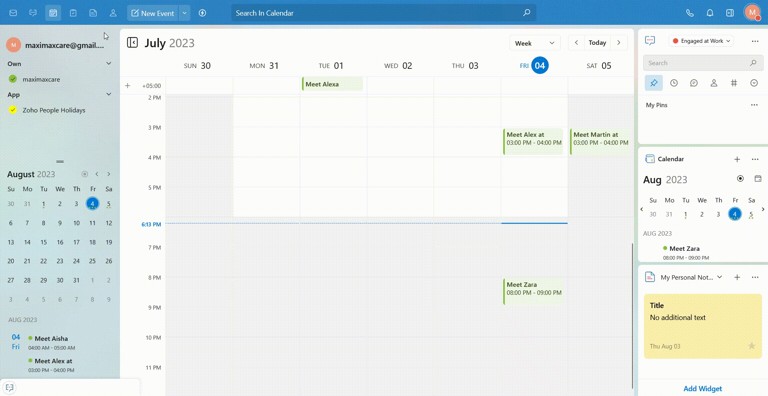Viewport: 768px width, 396px height.
Task: Toggle the Zoho People Holidays checkbox
Action: (13, 110)
